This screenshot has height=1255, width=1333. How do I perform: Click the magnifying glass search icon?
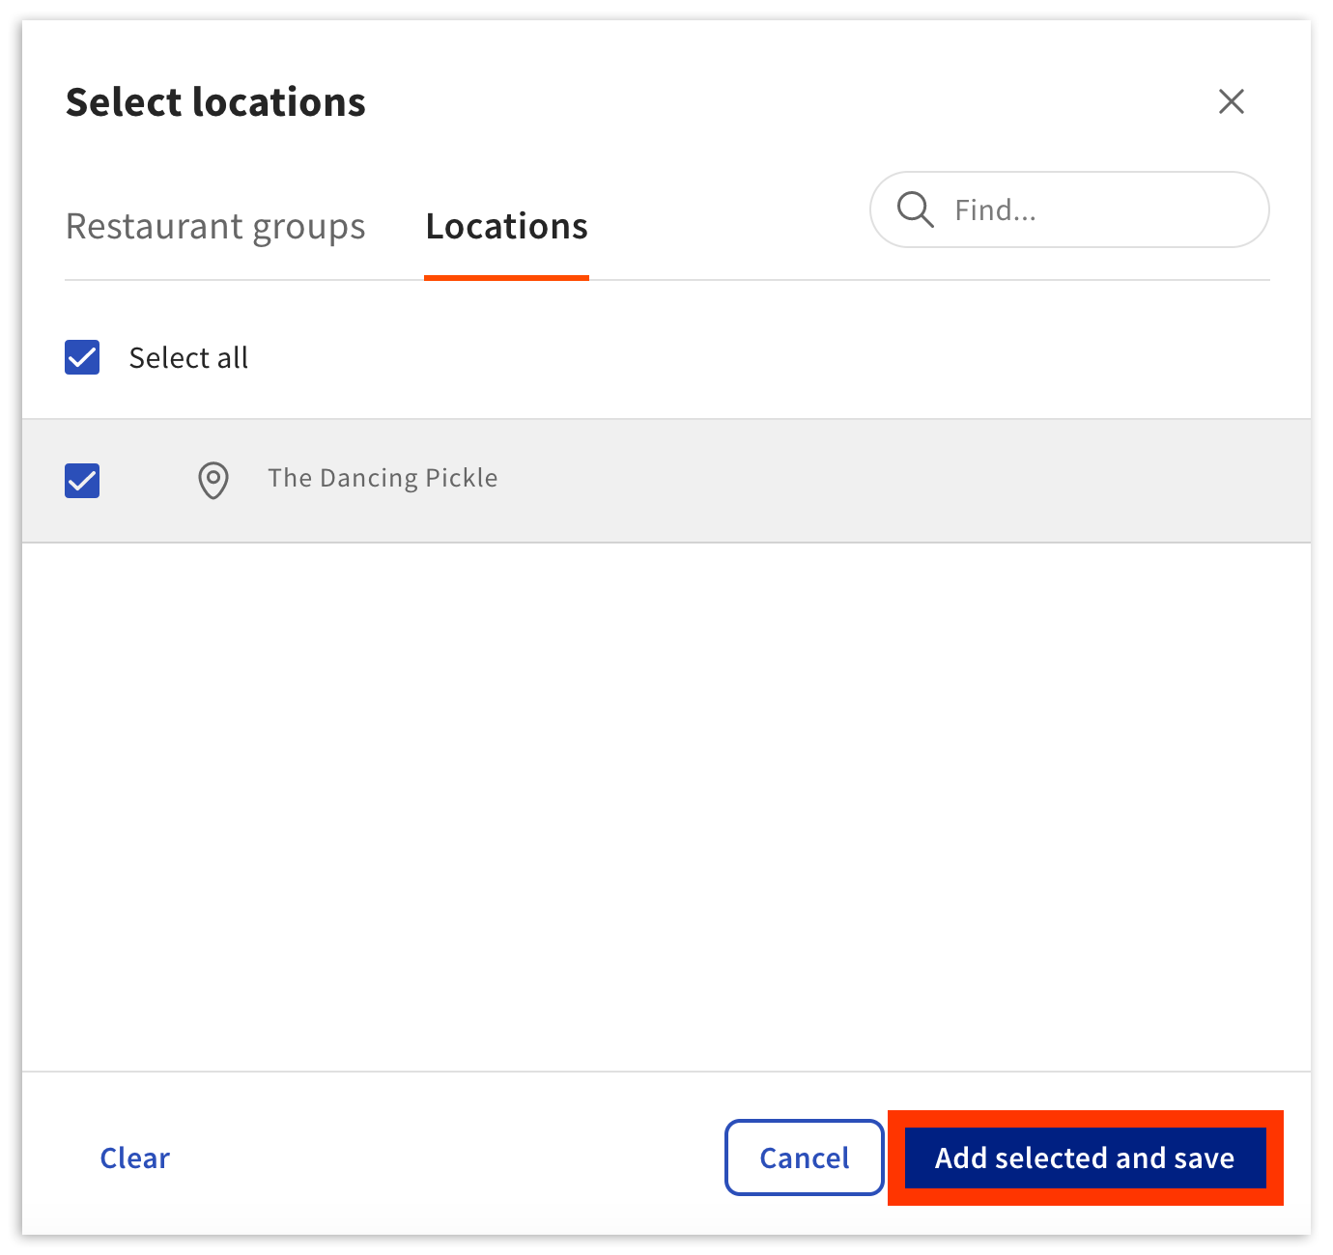point(914,209)
